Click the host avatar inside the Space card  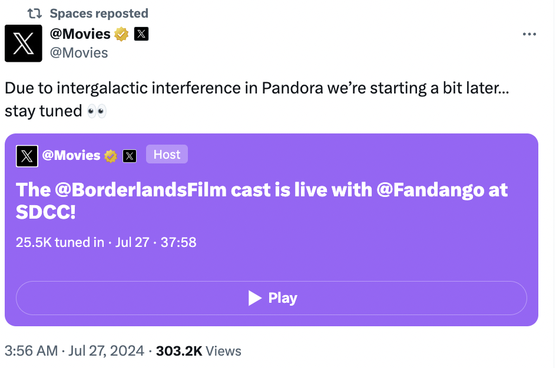(x=27, y=156)
